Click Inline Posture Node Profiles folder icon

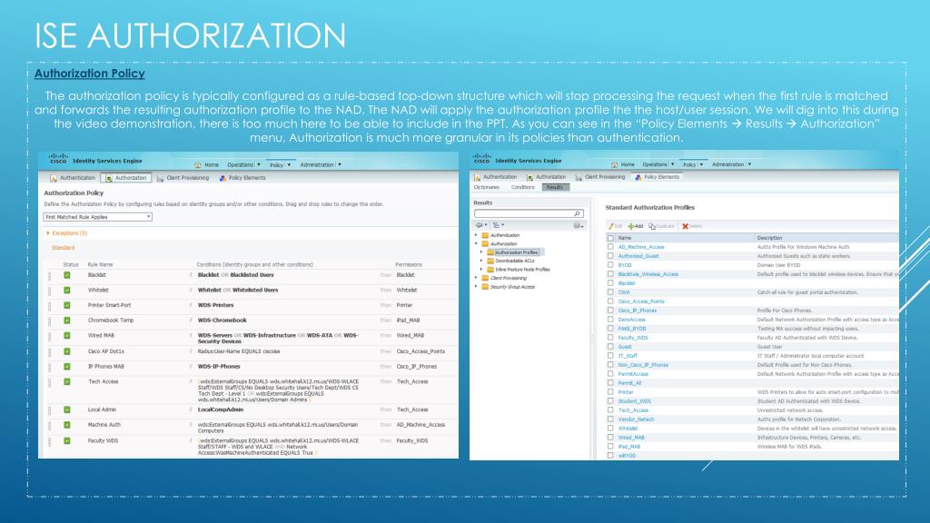pyautogui.click(x=490, y=270)
